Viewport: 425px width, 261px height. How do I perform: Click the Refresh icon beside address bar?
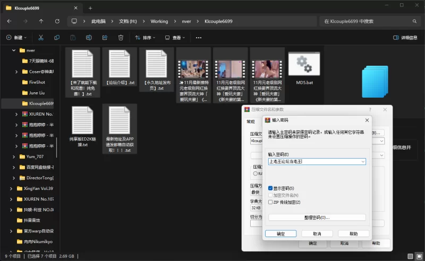coord(58,21)
